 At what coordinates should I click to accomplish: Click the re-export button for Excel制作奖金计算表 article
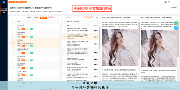[x=96, y=64]
